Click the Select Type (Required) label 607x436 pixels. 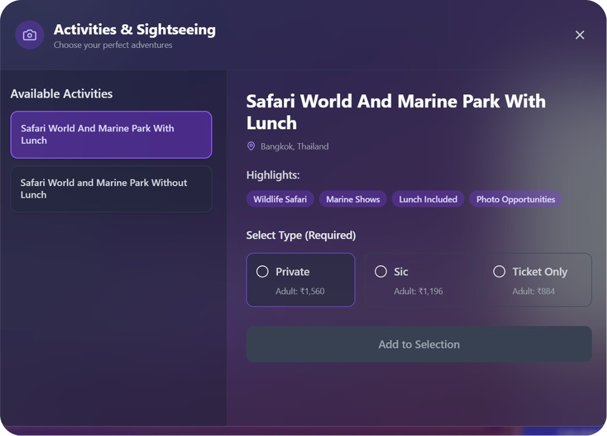(301, 235)
